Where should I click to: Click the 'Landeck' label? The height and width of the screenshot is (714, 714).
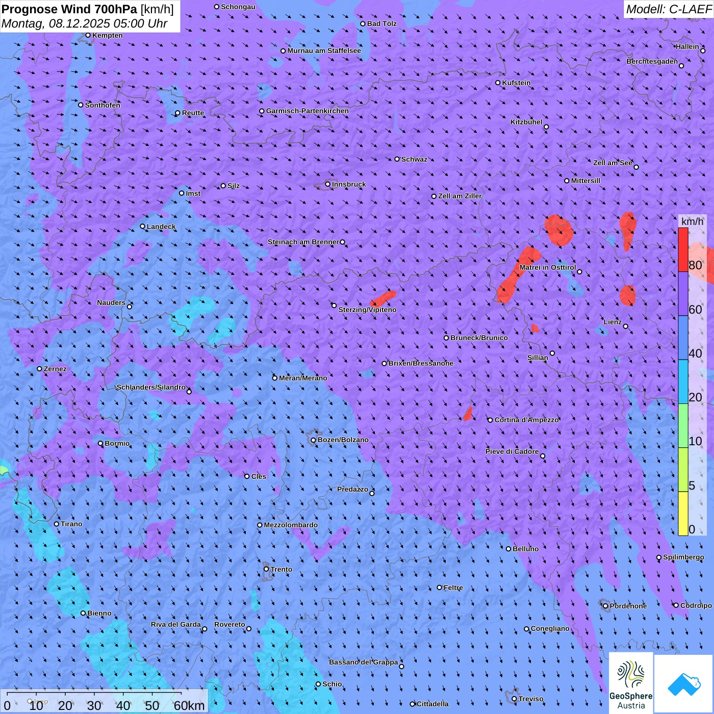[161, 226]
